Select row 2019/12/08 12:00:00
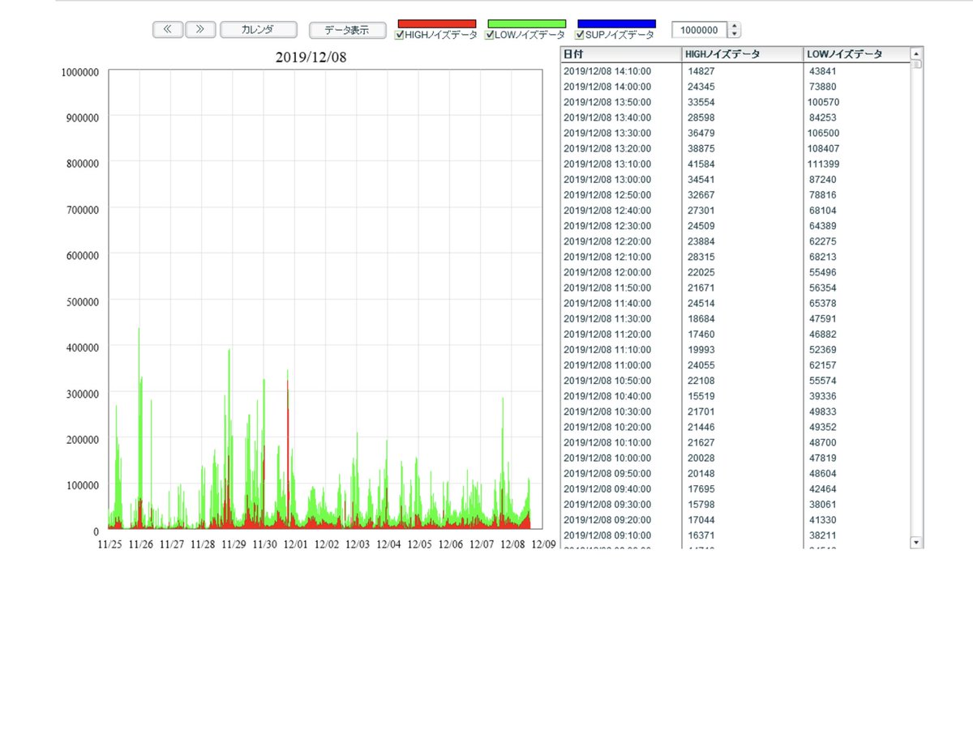This screenshot has width=973, height=729. [735, 272]
